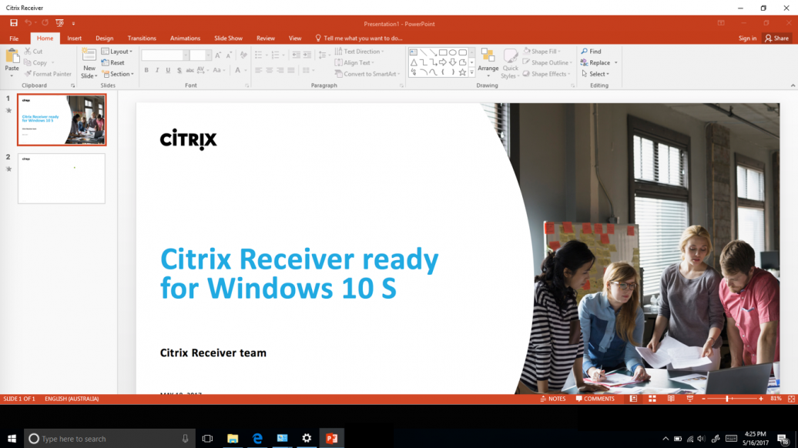The height and width of the screenshot is (448, 798).
Task: Switch to Reading View in status bar
Action: (671, 399)
